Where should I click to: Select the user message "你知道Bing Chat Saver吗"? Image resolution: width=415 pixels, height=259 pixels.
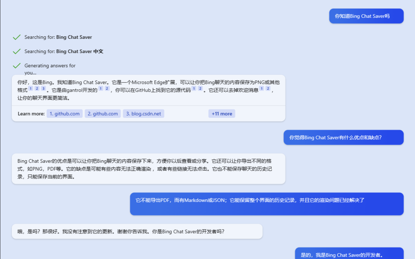tap(366, 16)
